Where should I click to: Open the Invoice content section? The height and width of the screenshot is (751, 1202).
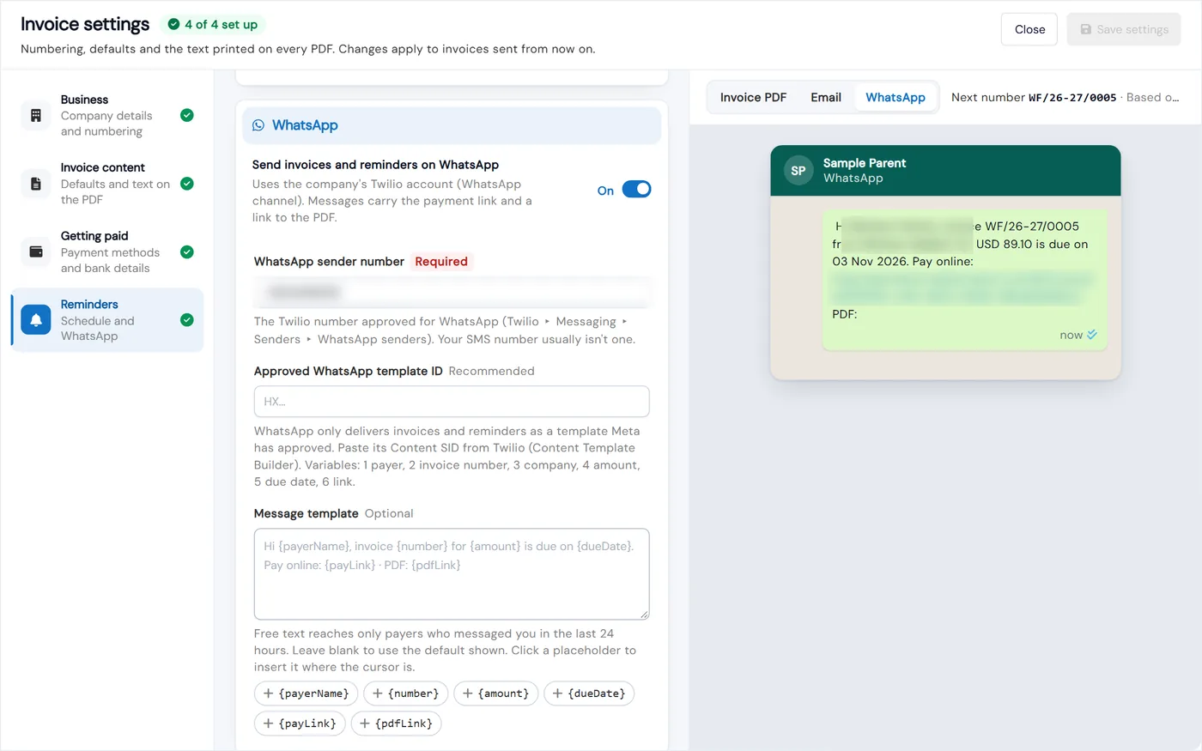[x=107, y=184]
